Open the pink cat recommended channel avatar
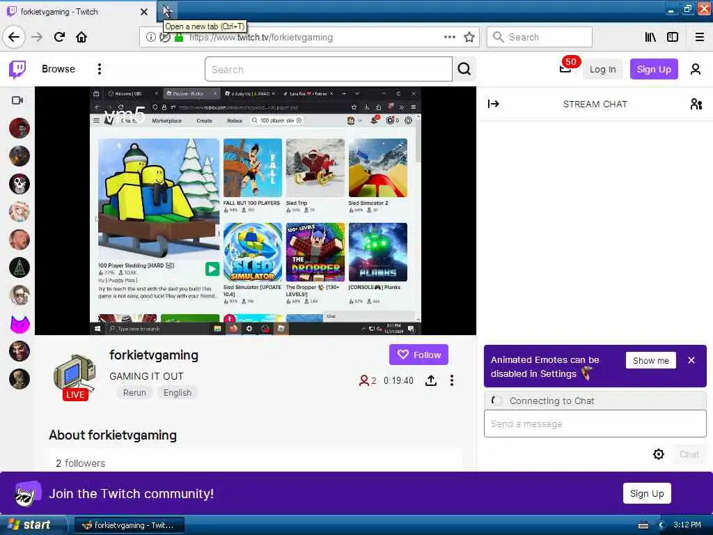 (19, 324)
